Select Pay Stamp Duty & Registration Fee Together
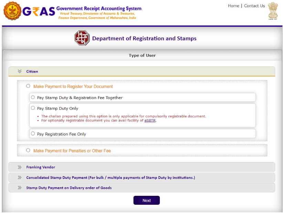Image resolution: width=283 pixels, height=213 pixels. click(33, 97)
